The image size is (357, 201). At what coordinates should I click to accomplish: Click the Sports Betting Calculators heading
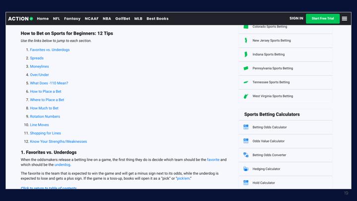coord(272,115)
